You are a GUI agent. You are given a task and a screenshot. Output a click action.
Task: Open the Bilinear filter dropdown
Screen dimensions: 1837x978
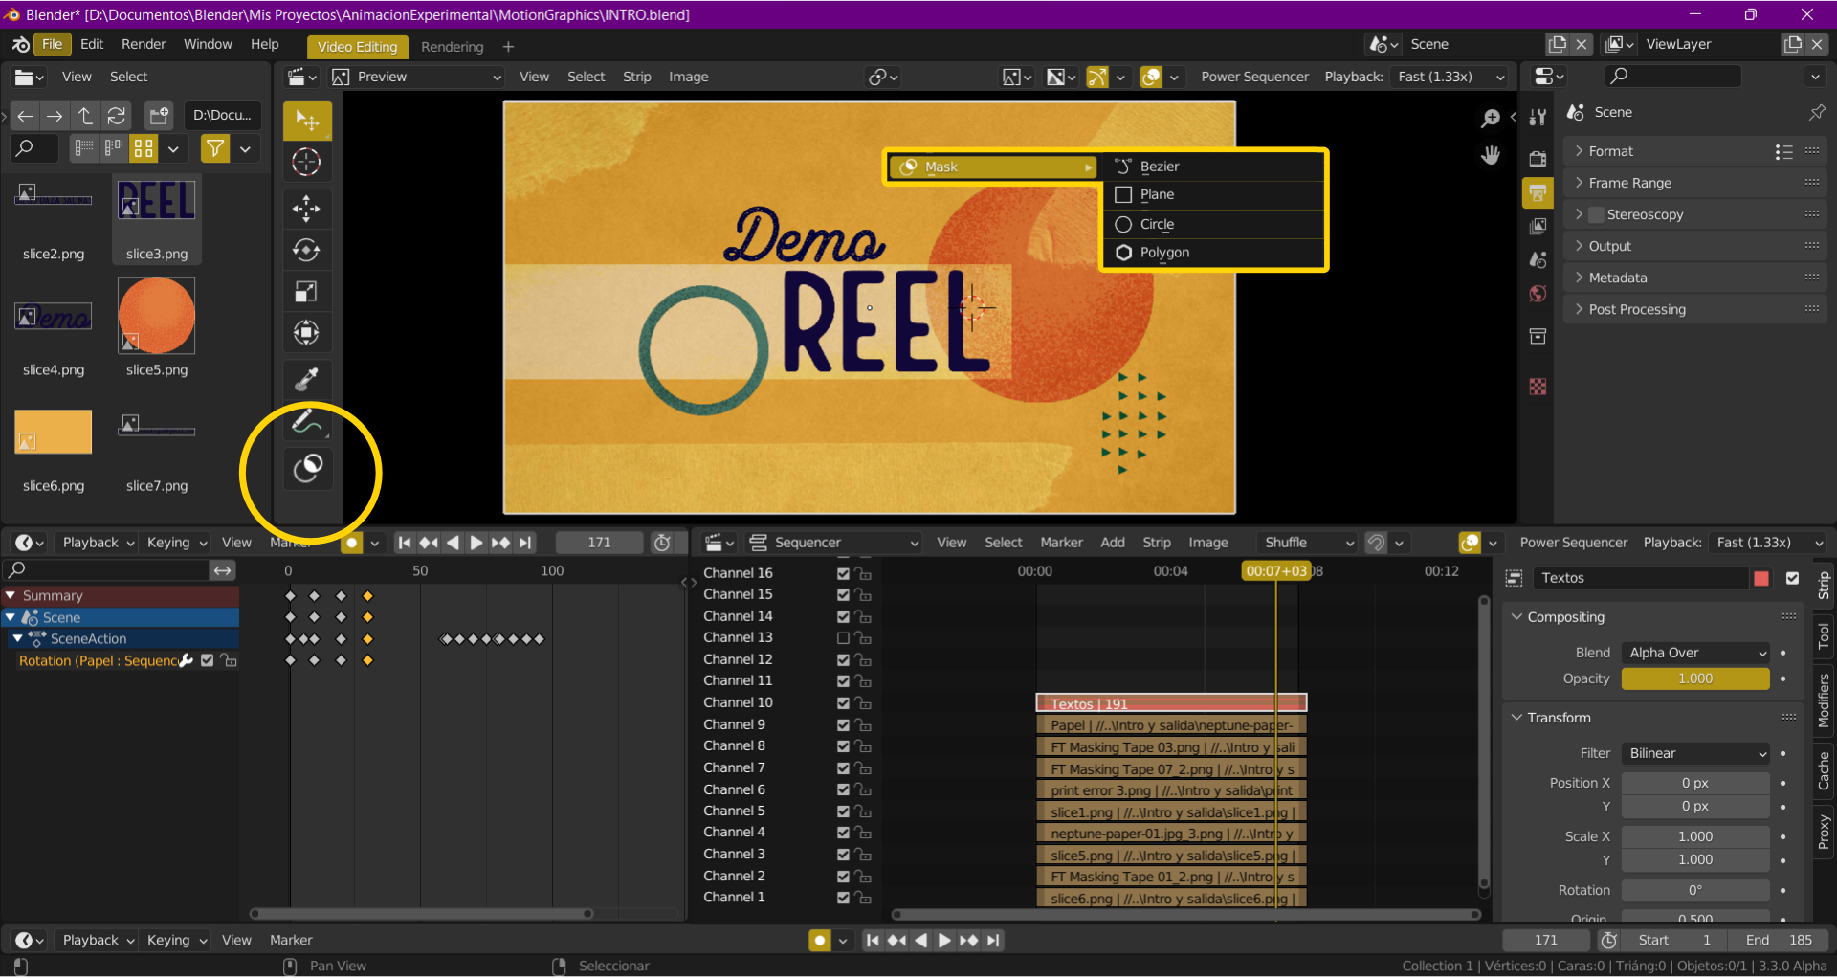1695,753
